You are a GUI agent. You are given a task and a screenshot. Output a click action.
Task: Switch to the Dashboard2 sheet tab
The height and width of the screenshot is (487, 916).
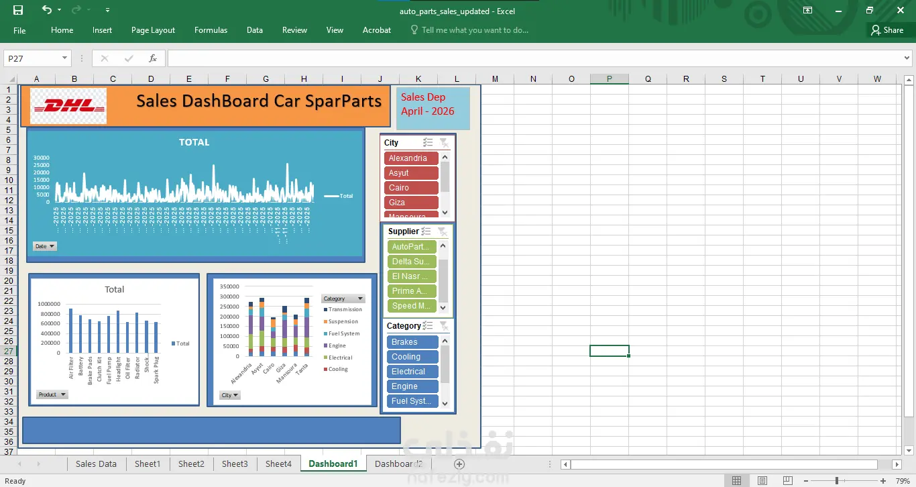pos(398,464)
